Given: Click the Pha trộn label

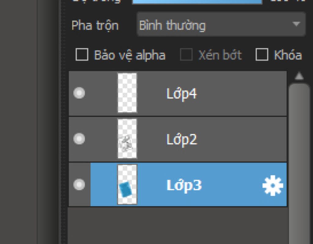Looking at the screenshot, I should click(x=95, y=26).
